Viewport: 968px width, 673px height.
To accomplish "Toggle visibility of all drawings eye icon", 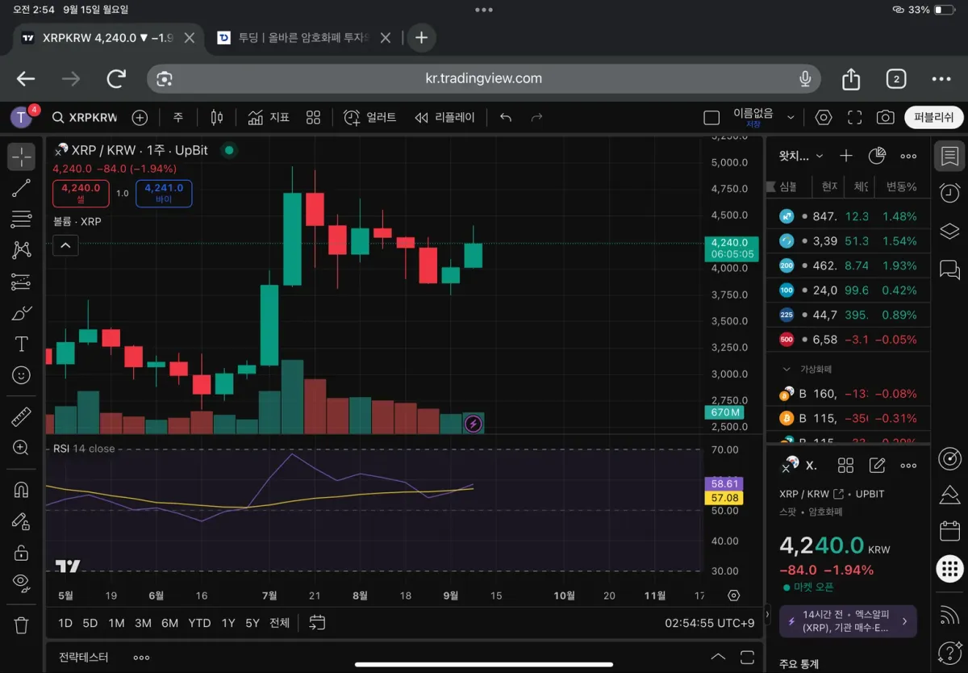I will [22, 581].
